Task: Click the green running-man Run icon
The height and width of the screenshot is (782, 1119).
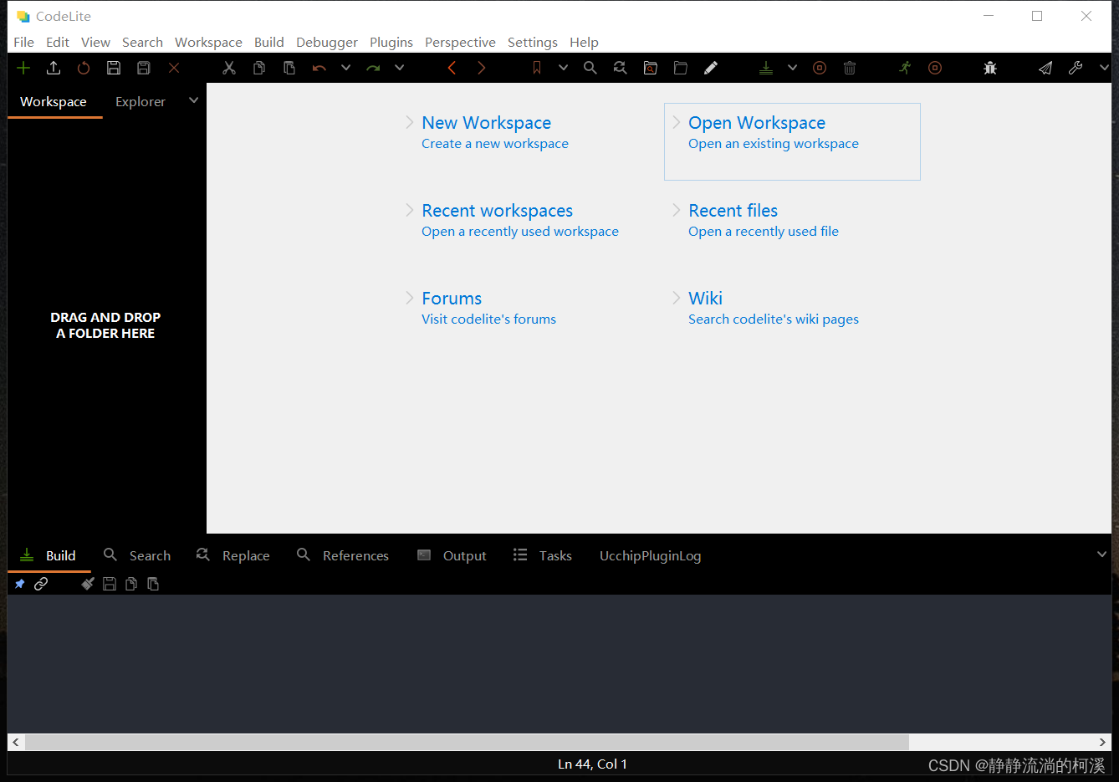Action: pos(905,68)
